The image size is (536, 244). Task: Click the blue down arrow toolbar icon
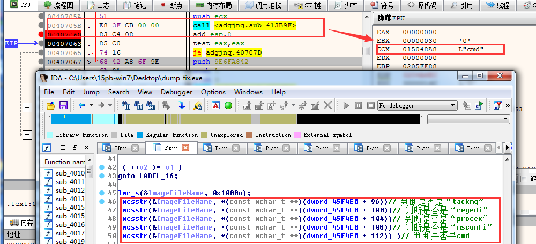[x=182, y=105]
